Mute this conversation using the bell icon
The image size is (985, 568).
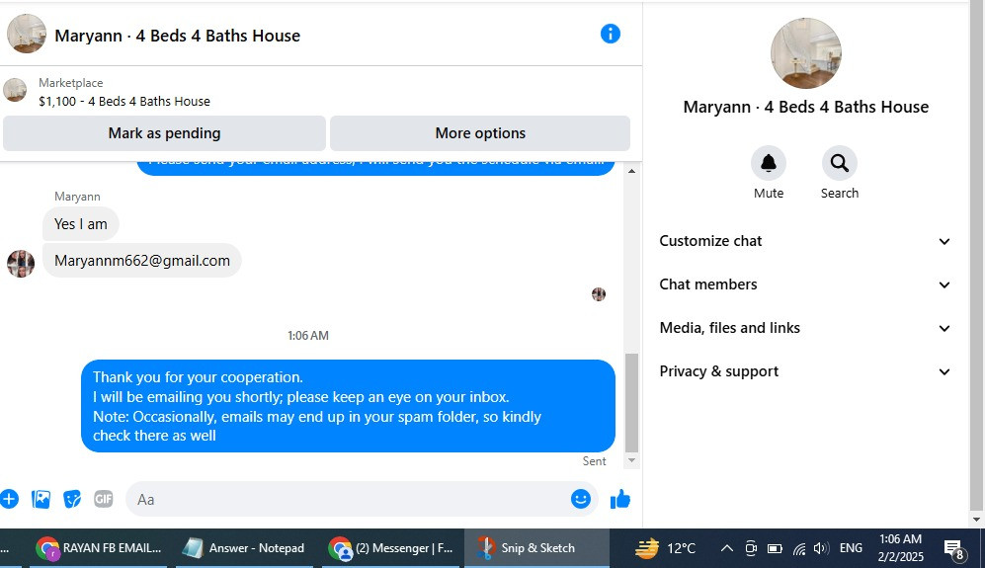click(x=769, y=163)
